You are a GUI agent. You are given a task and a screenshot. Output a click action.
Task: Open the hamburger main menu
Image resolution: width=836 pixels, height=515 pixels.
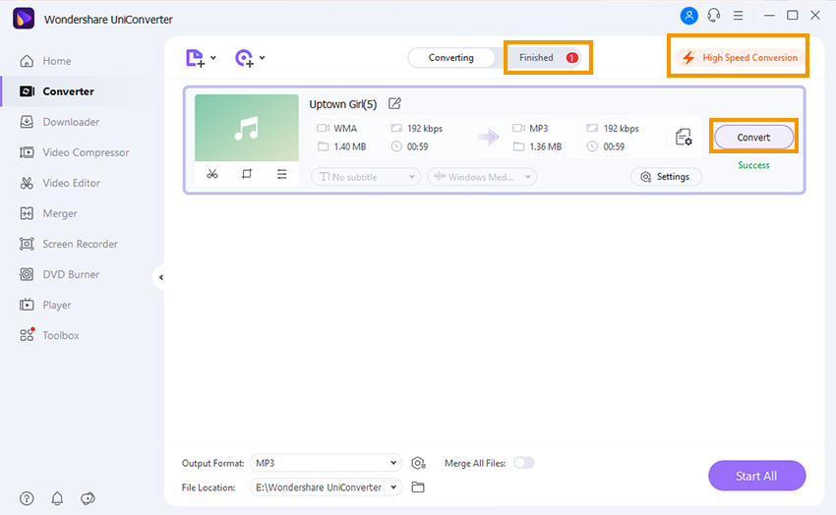(738, 16)
